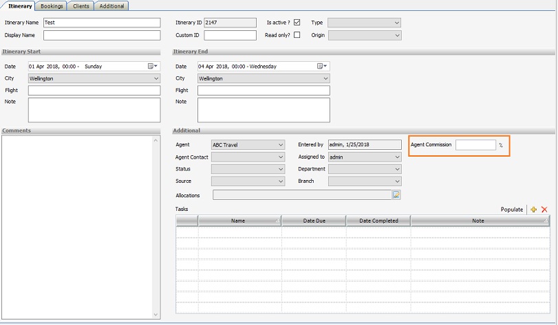Toggle the 'Is active ?' checkbox

[x=297, y=23]
